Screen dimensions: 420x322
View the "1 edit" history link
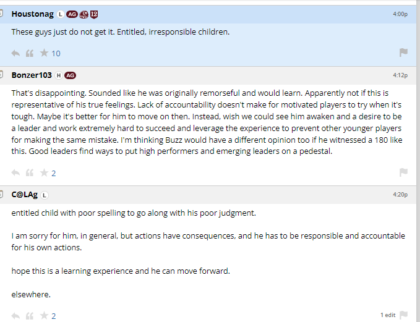tap(388, 315)
